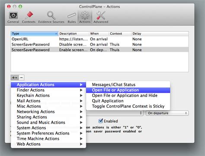Expand the Sharing Actions submenu
205x156 pixels.
coord(48,117)
